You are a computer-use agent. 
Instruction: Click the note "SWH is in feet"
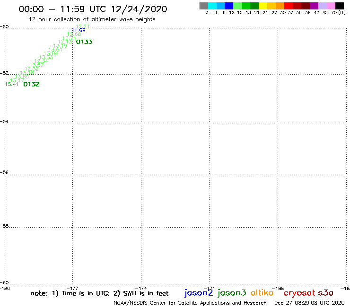tap(146, 293)
